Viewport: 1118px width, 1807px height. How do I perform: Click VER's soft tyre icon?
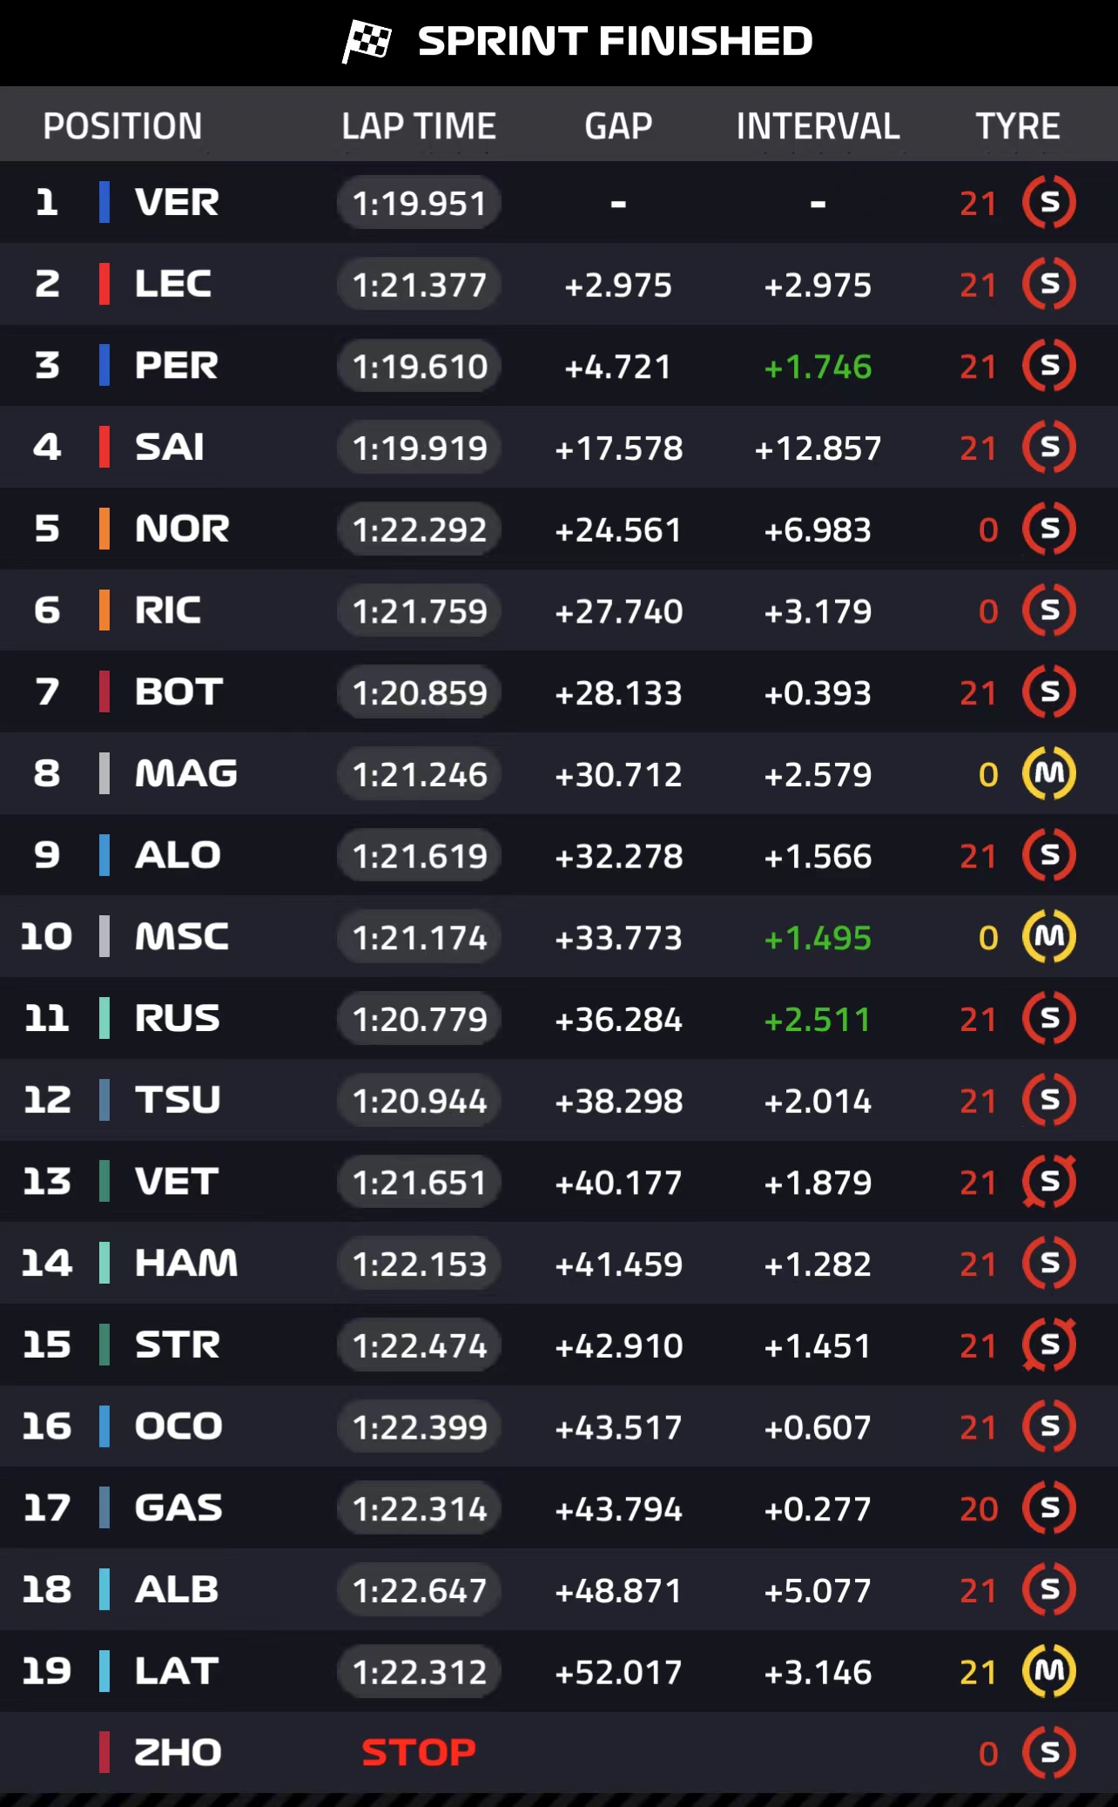(x=1049, y=202)
